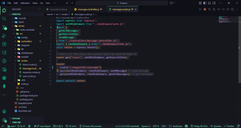Toggle the Secondary Side Bar visibility
The height and width of the screenshot is (128, 241).
[214, 3]
